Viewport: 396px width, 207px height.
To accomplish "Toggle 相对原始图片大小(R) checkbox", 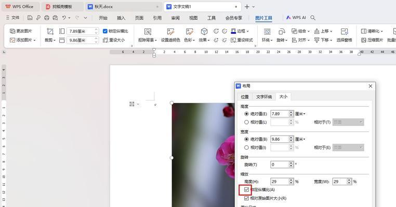I will 246,198.
